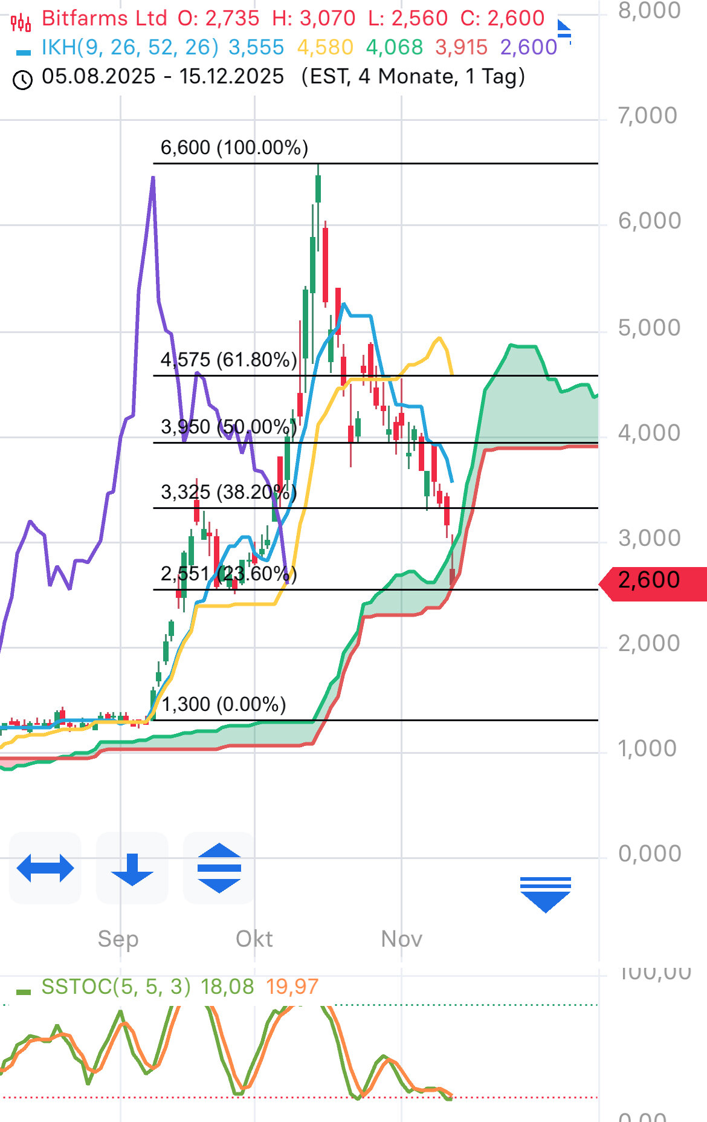Tap the blue striped down-triangle icon
The image size is (707, 1122).
tap(545, 893)
